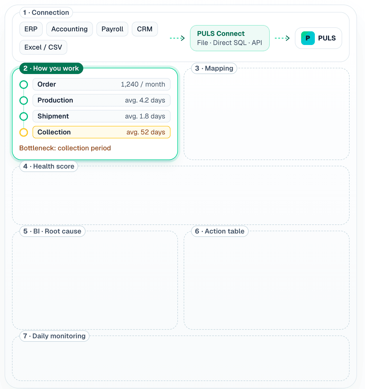Click the "Order" step name
This screenshot has width=365, height=389.
(47, 84)
